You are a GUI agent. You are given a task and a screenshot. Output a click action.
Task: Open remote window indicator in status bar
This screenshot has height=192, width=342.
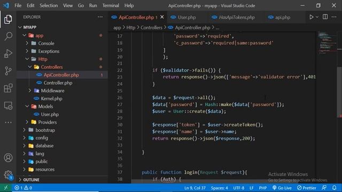click(x=6, y=188)
